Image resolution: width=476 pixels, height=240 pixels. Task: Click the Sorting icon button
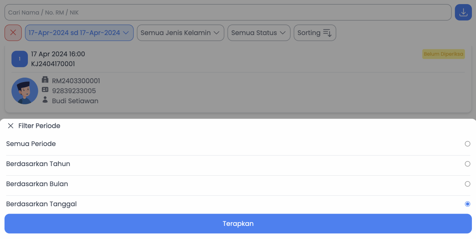[x=315, y=33]
